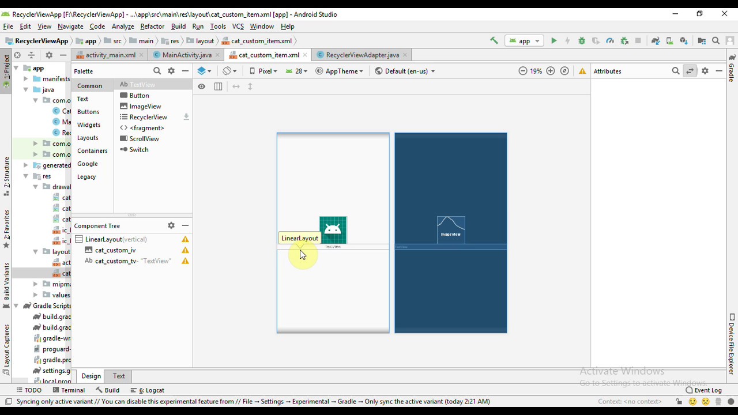Screen dimensions: 738x415
Task: Open the Gradle side tool window
Action: (732, 69)
